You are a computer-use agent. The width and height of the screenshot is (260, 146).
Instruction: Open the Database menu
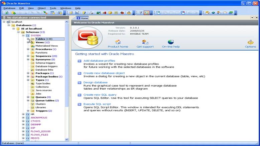tap(9, 8)
